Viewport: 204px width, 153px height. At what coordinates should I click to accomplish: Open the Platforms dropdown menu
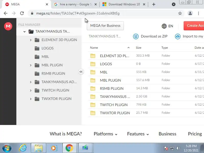[105, 134]
